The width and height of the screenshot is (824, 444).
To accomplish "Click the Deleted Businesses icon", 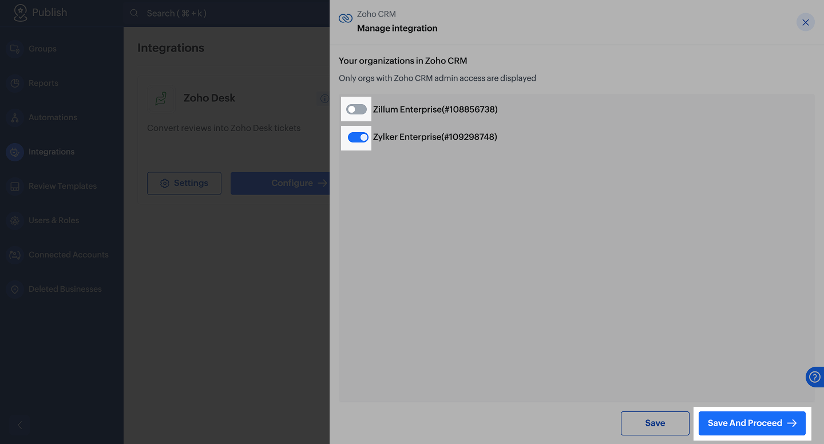I will coord(15,289).
